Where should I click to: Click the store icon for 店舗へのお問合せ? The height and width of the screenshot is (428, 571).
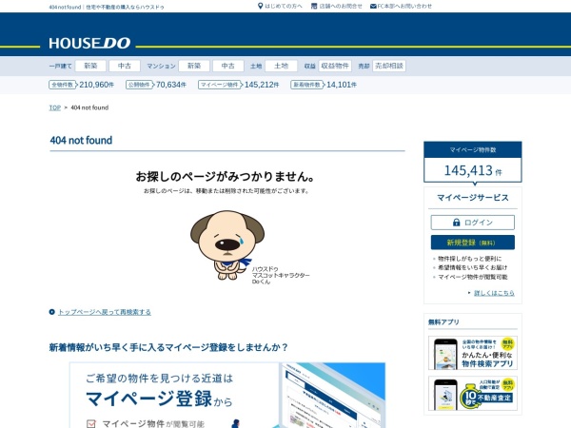314,6
